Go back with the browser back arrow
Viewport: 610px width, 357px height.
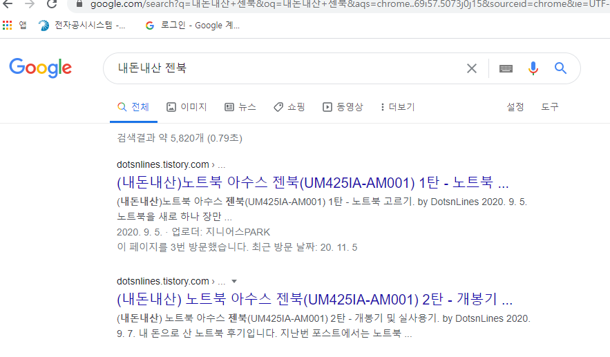pyautogui.click(x=8, y=4)
